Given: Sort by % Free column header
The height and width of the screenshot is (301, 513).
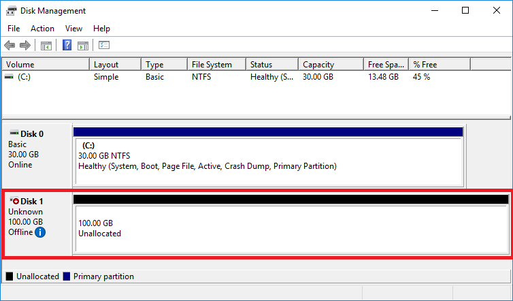Looking at the screenshot, I should (x=440, y=65).
